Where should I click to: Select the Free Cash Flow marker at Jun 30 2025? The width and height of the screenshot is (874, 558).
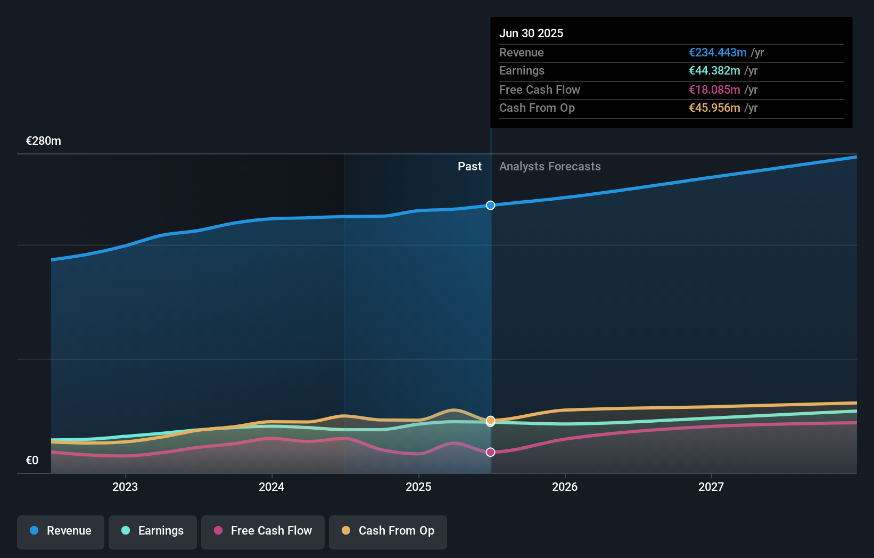(490, 452)
